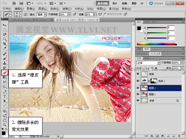Open the 窗口(W) menu

[114, 9]
